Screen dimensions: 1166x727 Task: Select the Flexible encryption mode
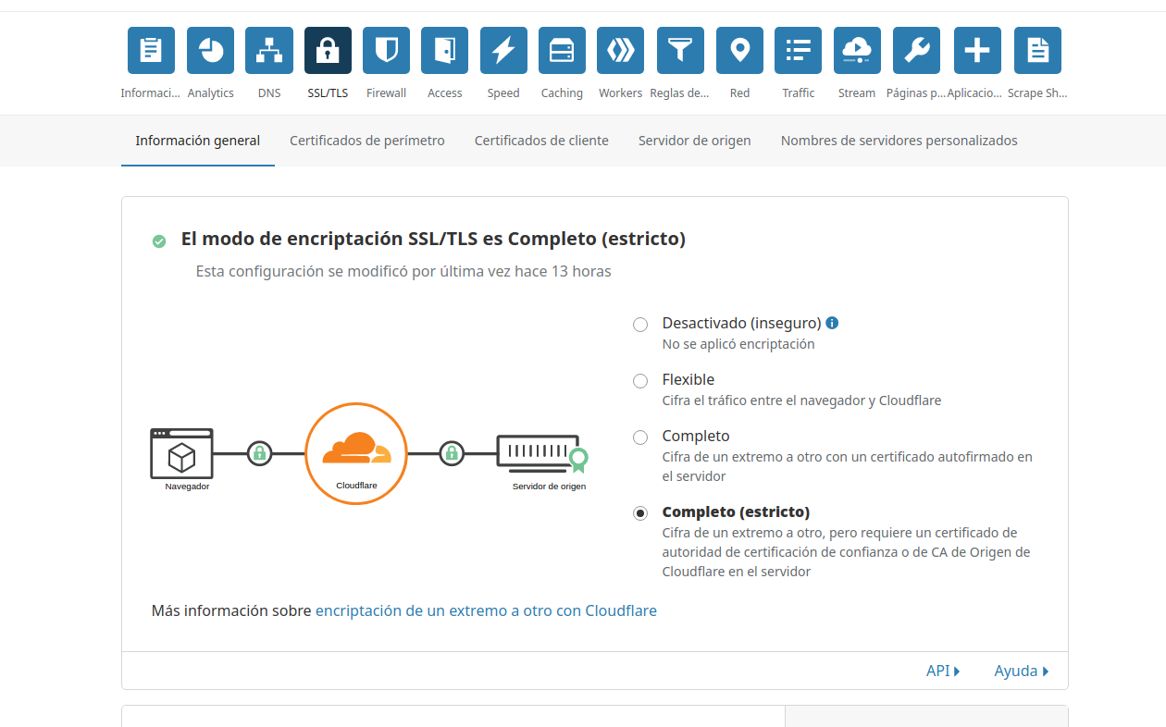click(640, 381)
